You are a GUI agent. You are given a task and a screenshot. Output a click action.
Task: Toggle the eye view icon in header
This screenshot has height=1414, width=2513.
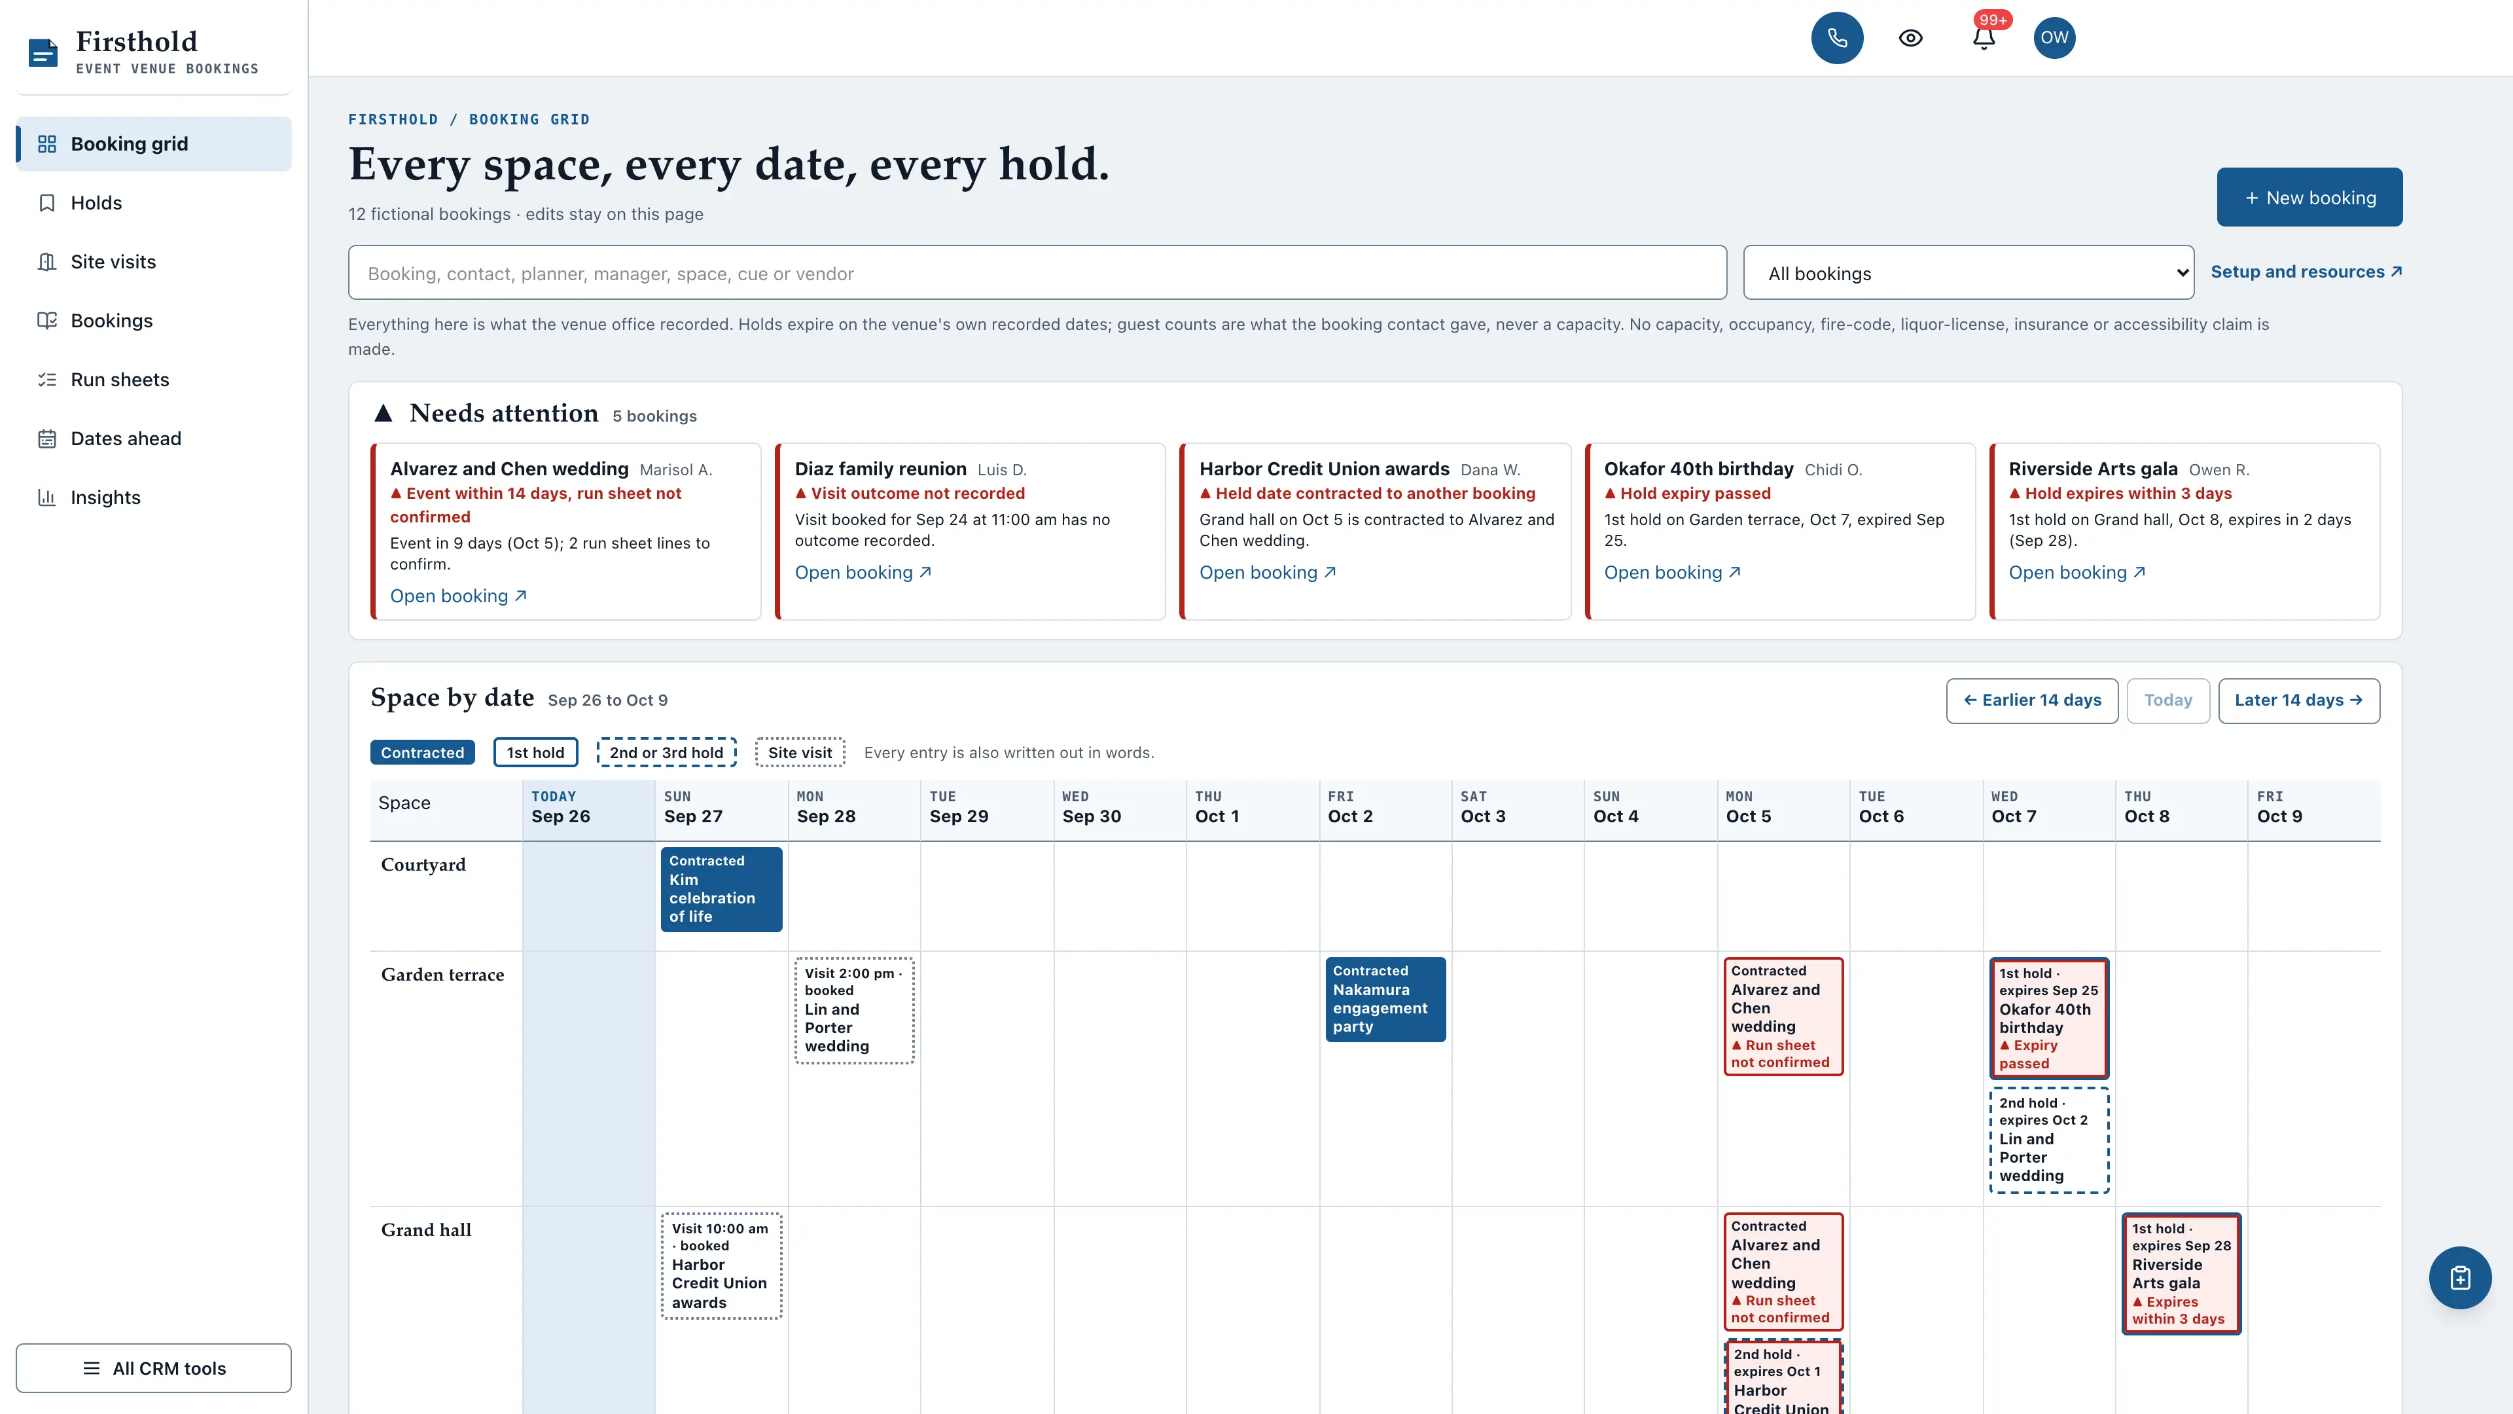pos(1910,38)
